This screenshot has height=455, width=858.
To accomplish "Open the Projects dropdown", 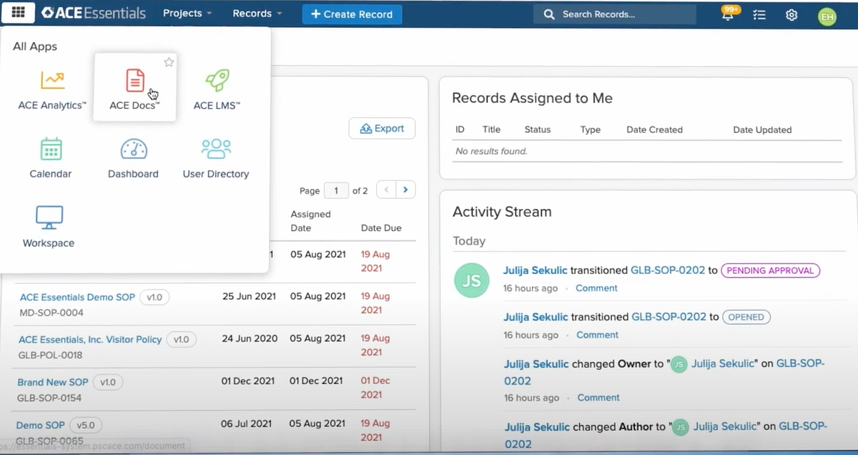I will (x=187, y=13).
